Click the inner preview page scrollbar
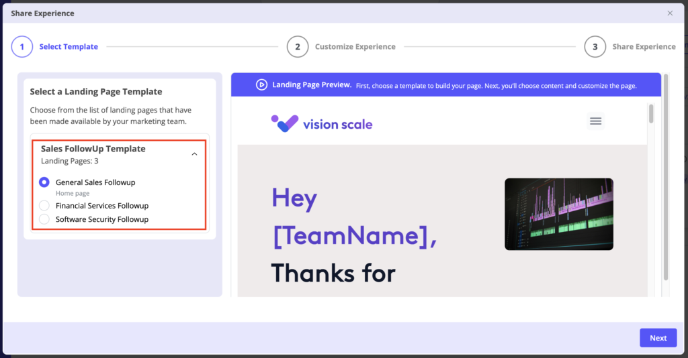 pyautogui.click(x=651, y=114)
